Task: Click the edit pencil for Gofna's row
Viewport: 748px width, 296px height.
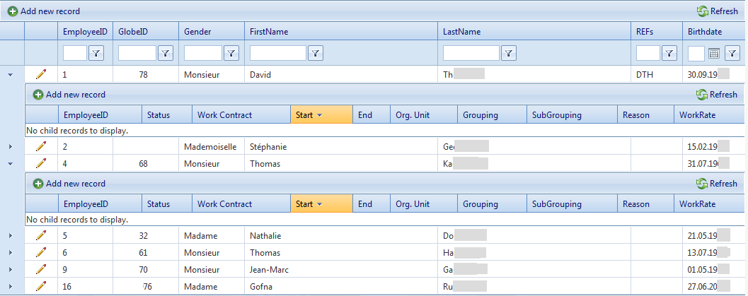Action: (x=41, y=286)
